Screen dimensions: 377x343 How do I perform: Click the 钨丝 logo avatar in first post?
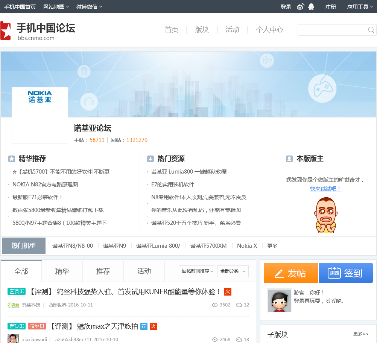13,305
